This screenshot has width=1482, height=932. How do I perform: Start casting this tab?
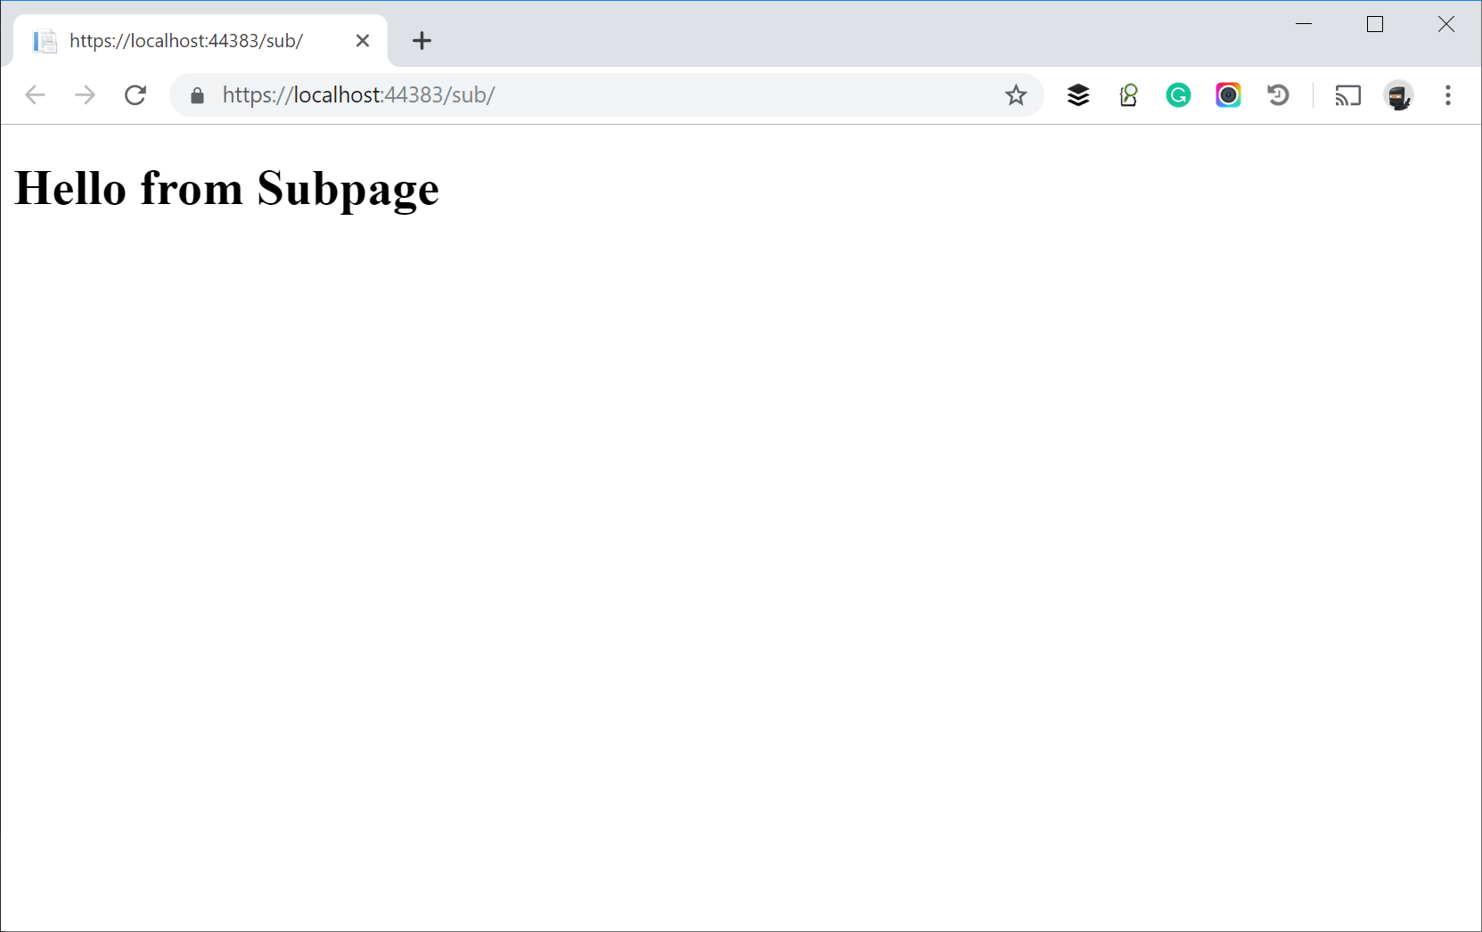pyautogui.click(x=1347, y=95)
